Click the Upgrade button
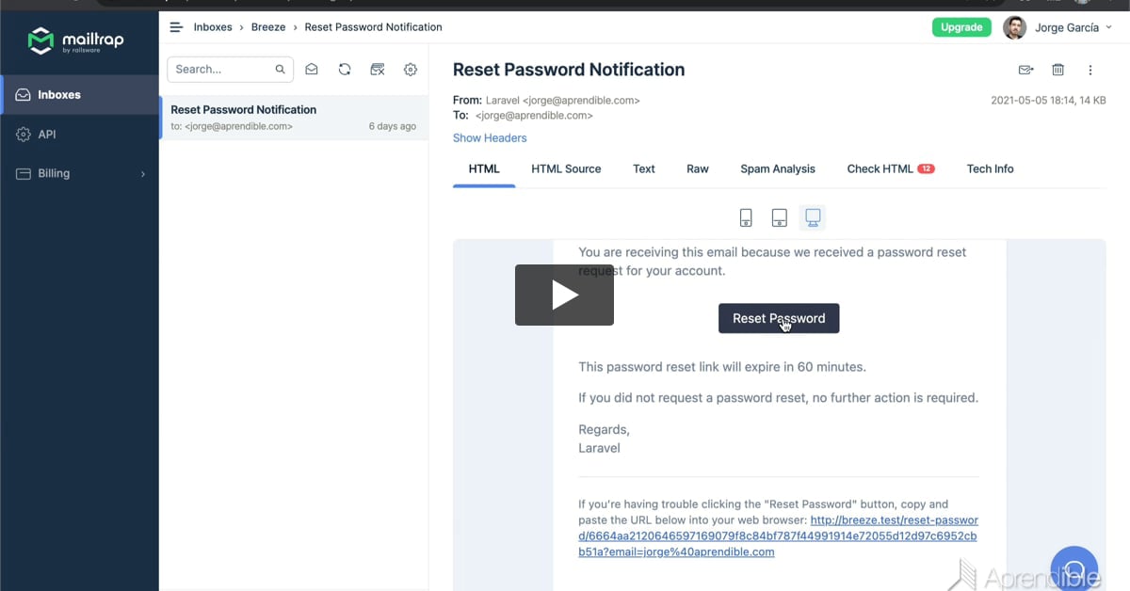 tap(961, 27)
